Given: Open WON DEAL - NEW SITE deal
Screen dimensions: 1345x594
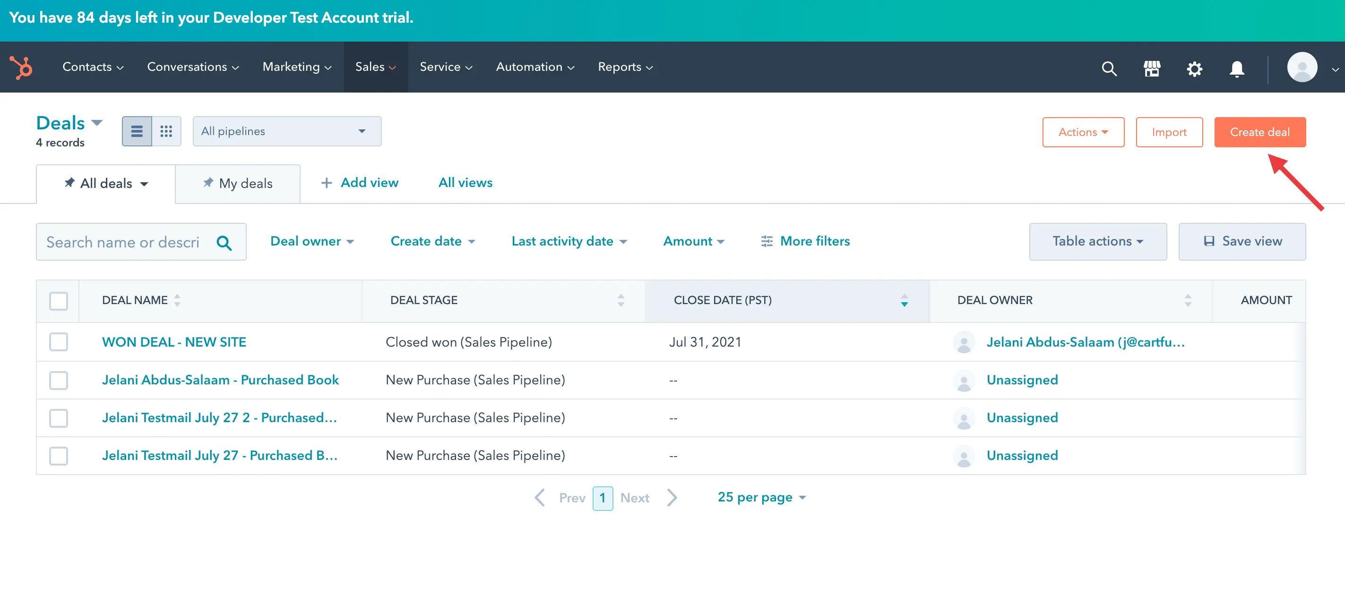Looking at the screenshot, I should point(174,342).
